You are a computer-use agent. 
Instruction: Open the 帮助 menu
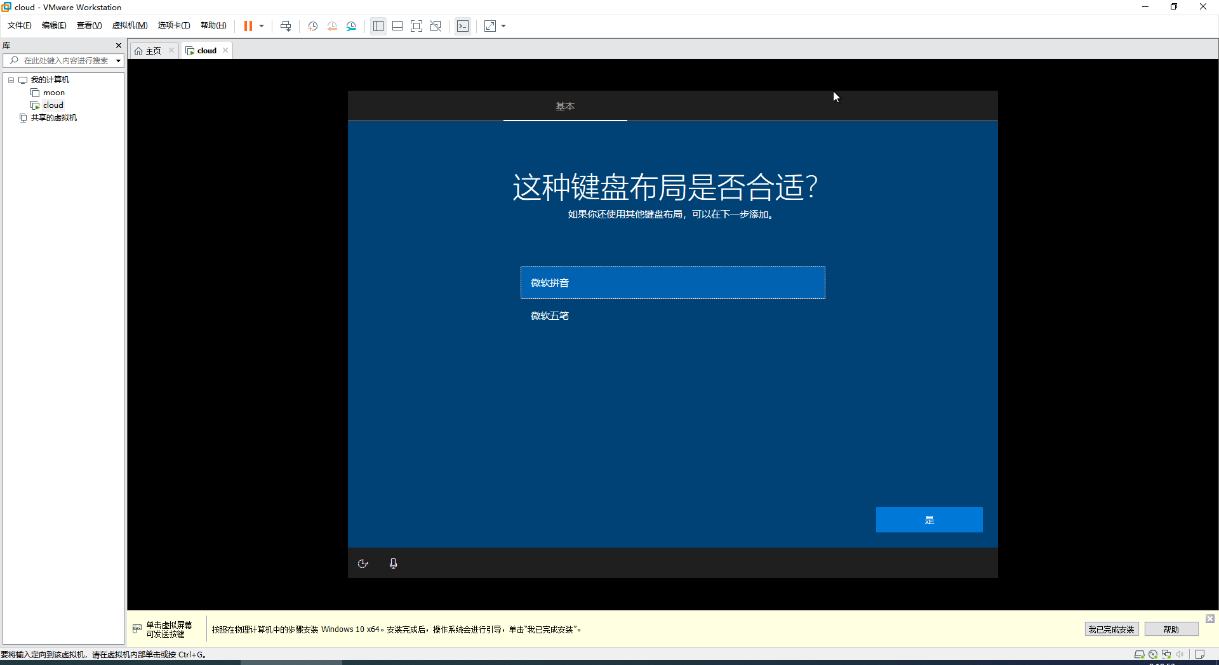(x=213, y=25)
